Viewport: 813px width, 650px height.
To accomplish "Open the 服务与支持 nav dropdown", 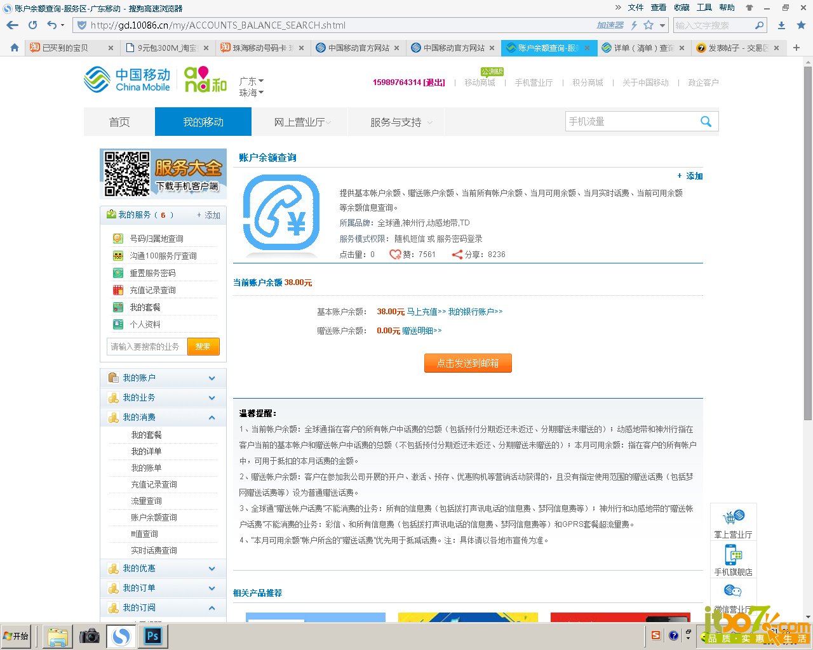I will pyautogui.click(x=396, y=122).
